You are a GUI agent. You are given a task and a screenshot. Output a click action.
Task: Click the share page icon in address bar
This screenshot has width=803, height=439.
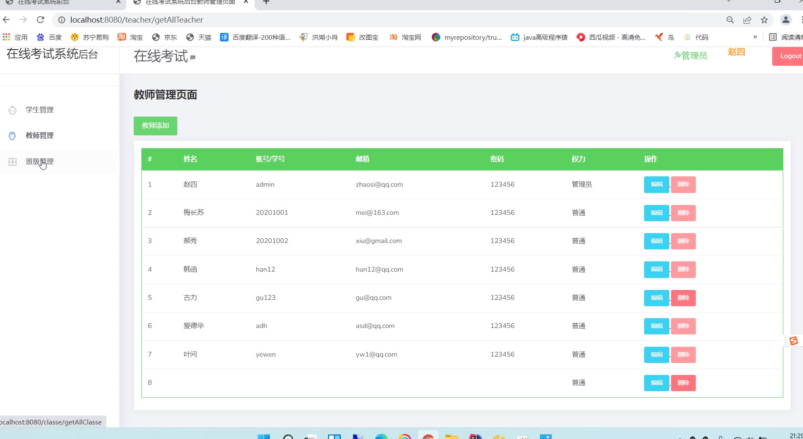point(747,20)
